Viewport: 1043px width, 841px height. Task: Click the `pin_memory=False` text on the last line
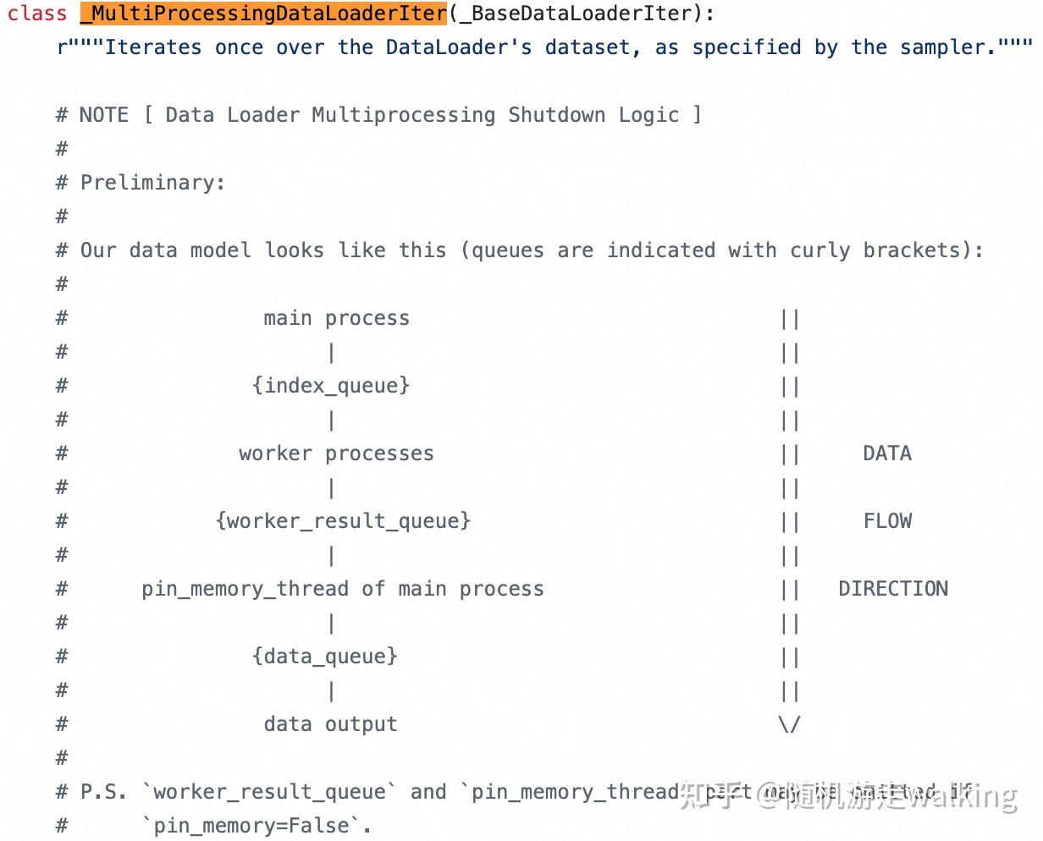coord(256,826)
